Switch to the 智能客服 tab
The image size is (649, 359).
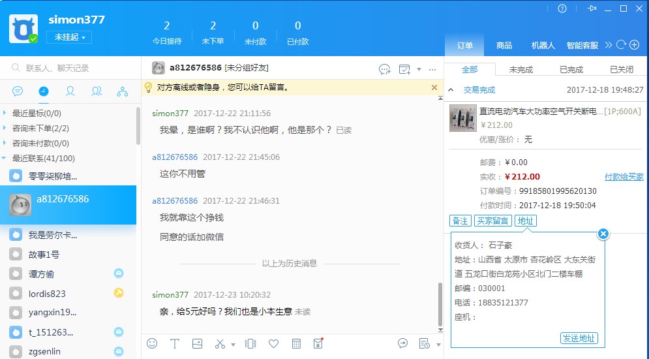click(582, 45)
